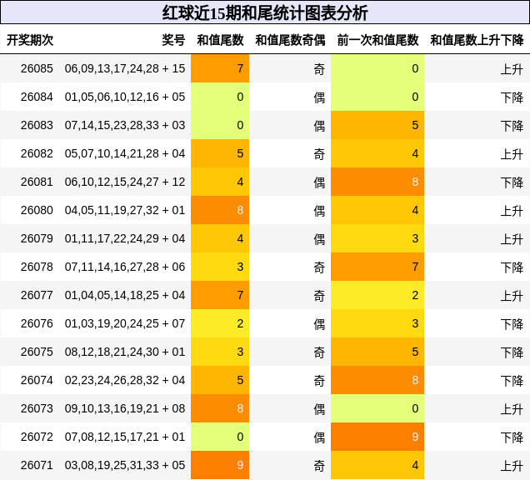The image size is (530, 480).
Task: Select the 和值尾数上升下降 column header
Action: click(x=477, y=40)
